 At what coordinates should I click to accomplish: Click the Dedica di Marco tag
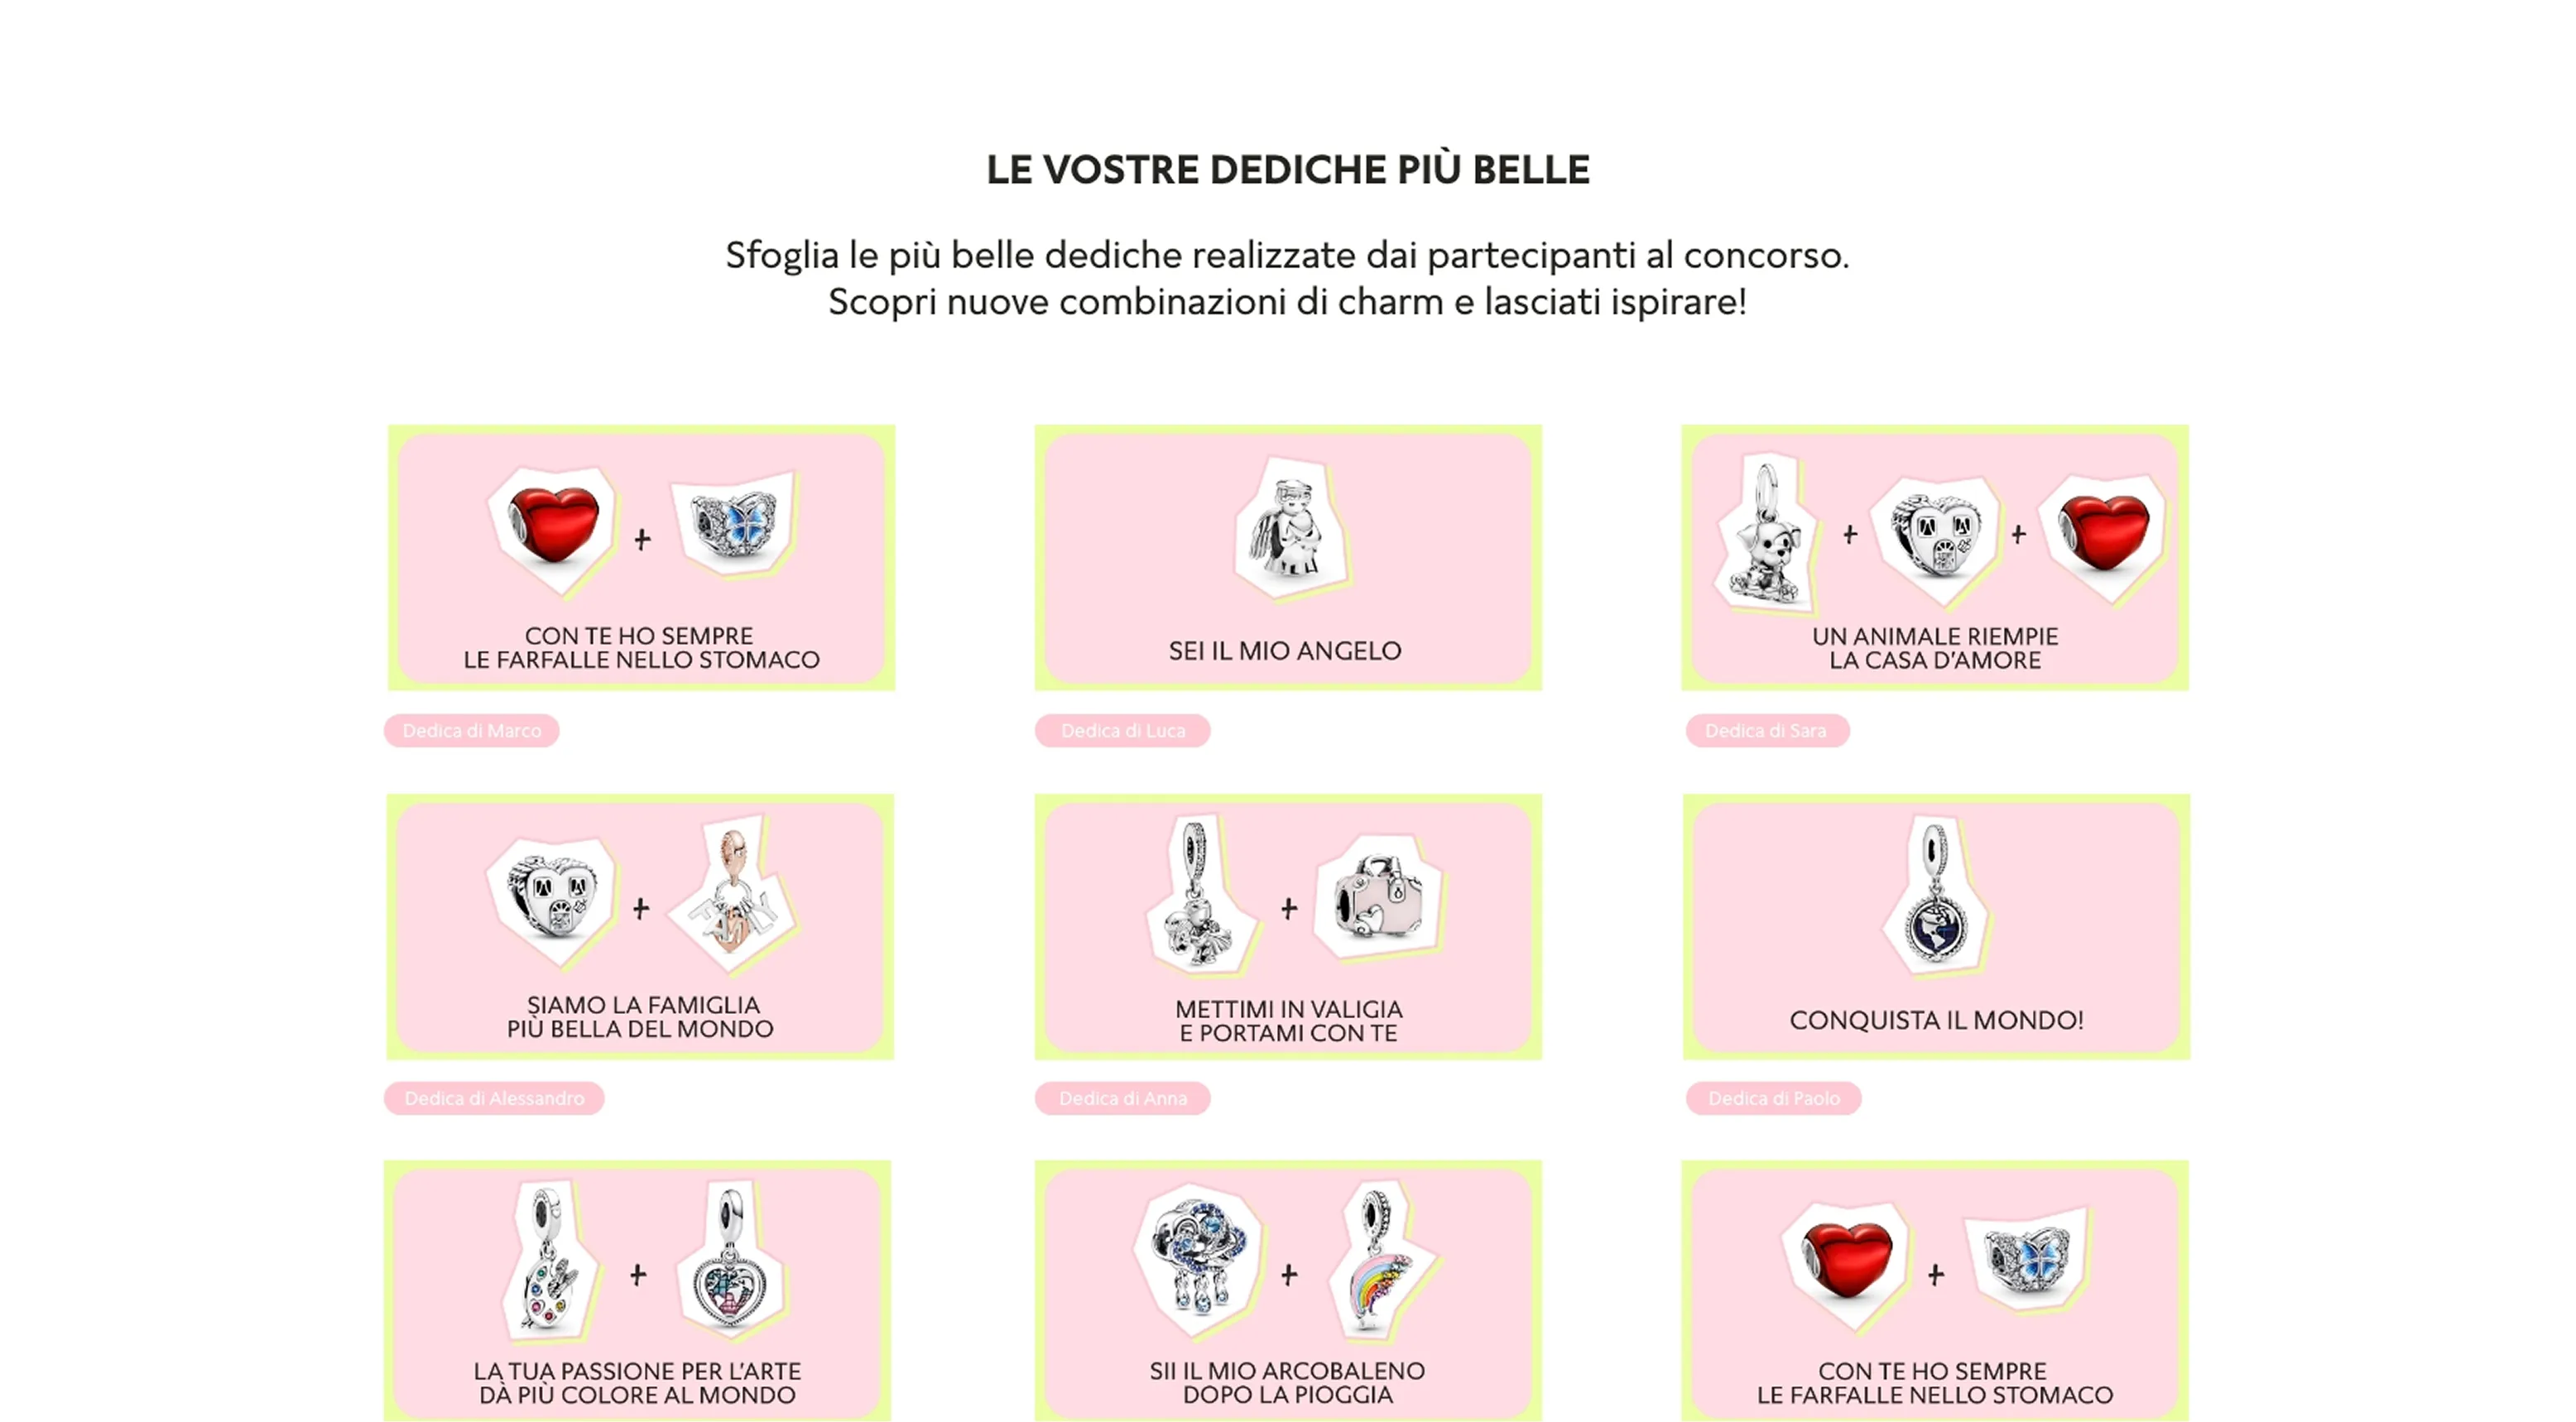coord(472,731)
